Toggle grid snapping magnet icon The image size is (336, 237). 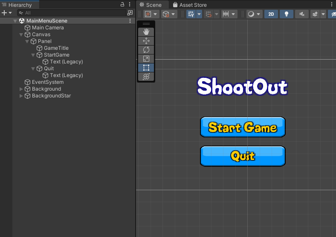[x=208, y=14]
